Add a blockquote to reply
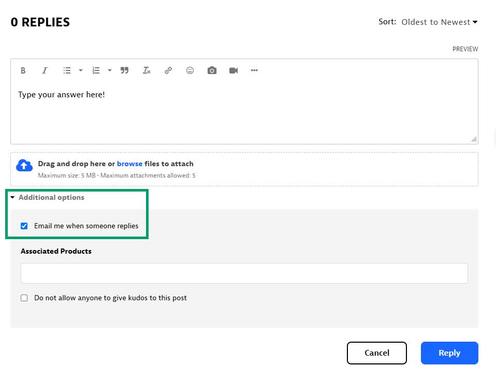 124,70
